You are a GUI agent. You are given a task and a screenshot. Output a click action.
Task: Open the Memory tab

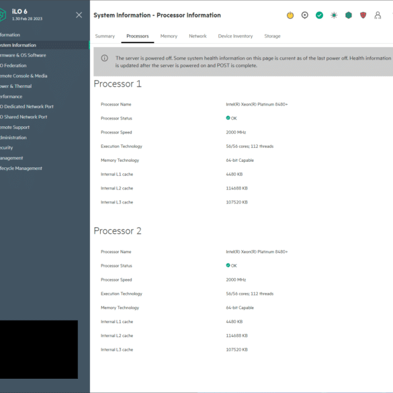coord(169,36)
